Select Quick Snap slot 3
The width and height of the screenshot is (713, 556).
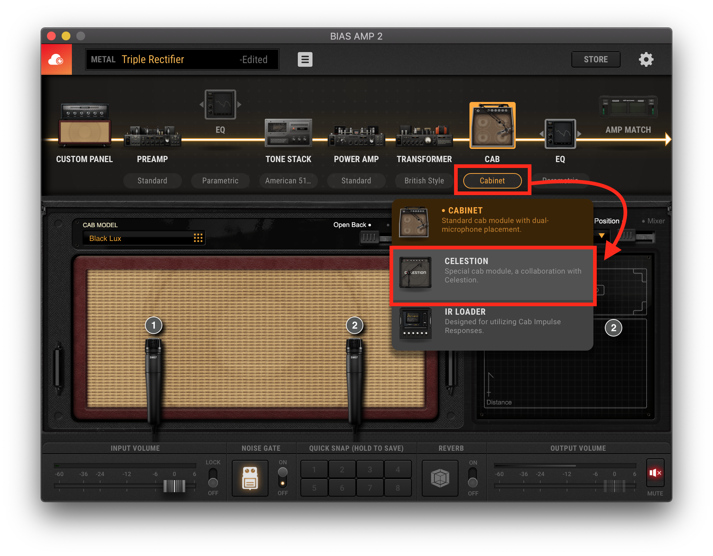(x=370, y=469)
